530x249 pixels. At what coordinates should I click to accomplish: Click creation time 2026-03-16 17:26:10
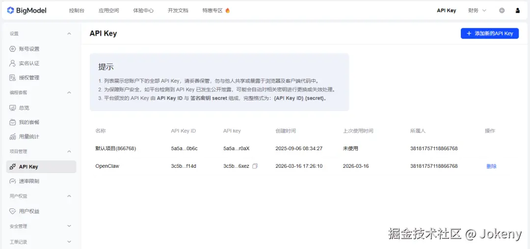pyautogui.click(x=299, y=166)
